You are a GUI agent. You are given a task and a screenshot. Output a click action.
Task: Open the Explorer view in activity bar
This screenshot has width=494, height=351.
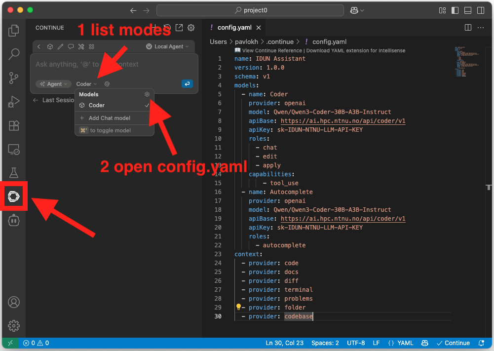click(14, 31)
